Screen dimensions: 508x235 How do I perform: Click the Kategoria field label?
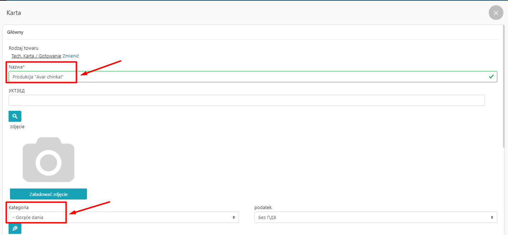tap(19, 207)
